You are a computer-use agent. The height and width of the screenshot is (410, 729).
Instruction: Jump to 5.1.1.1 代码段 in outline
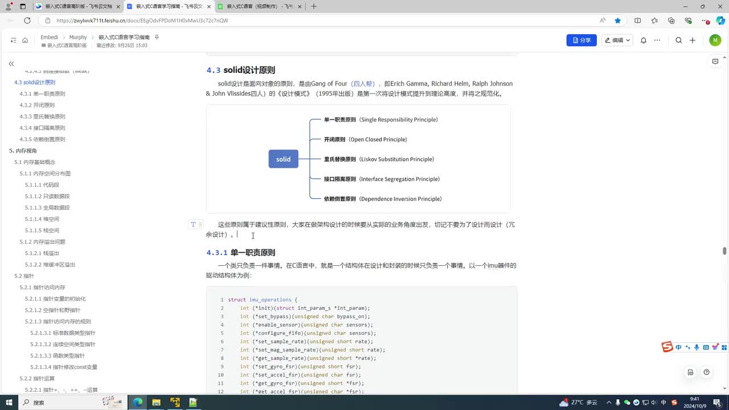pyautogui.click(x=42, y=185)
